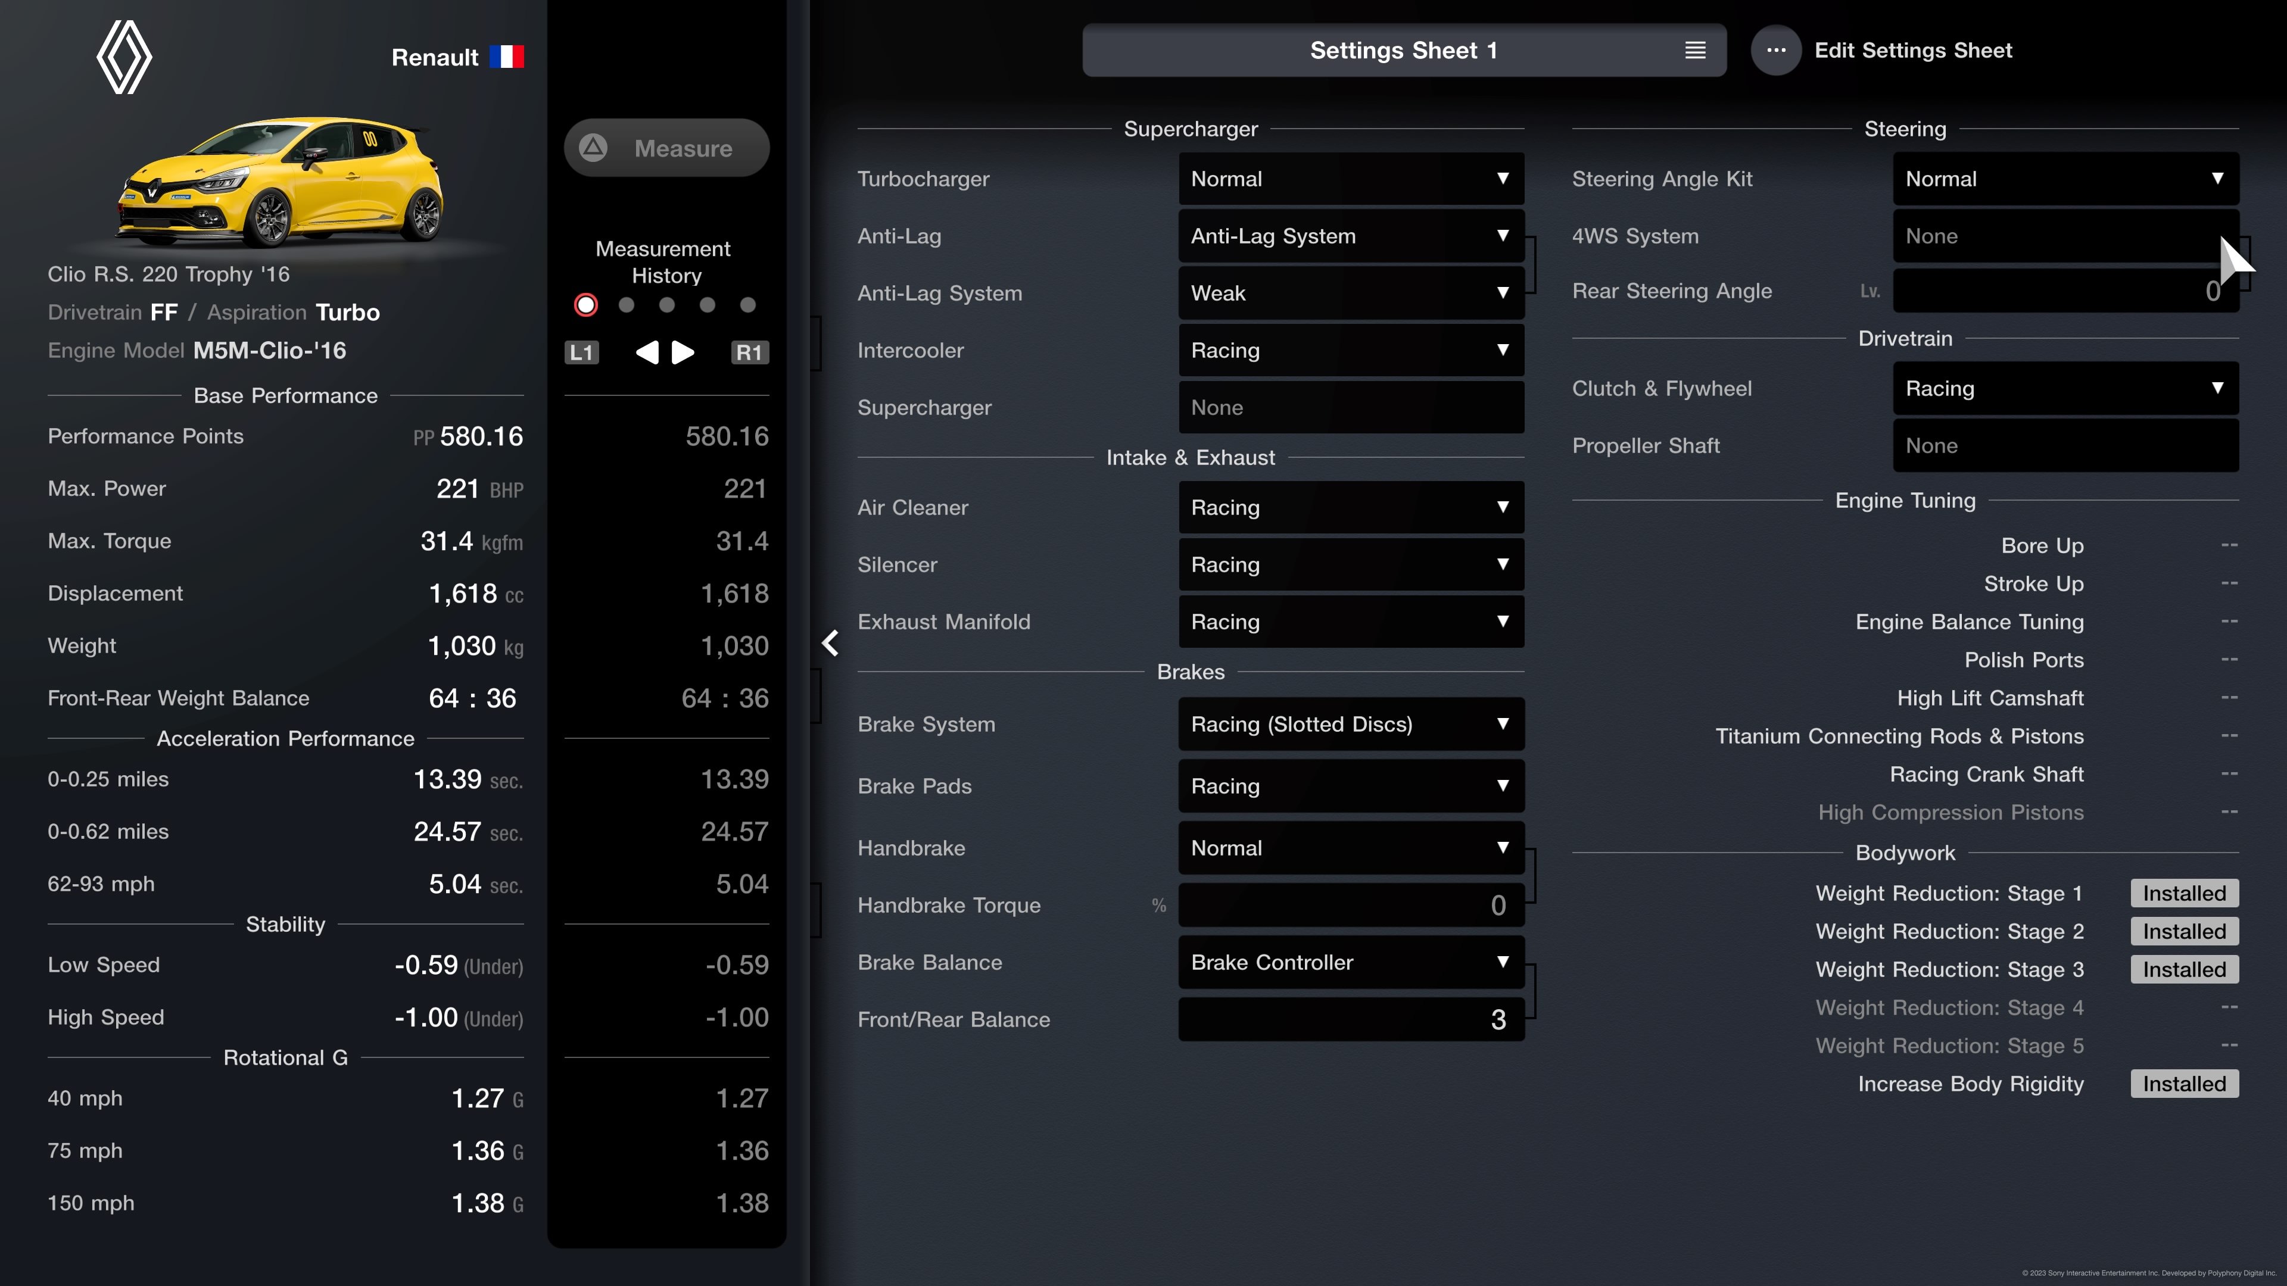The image size is (2287, 1286).
Task: Click the R1 trigger button icon
Action: click(749, 352)
